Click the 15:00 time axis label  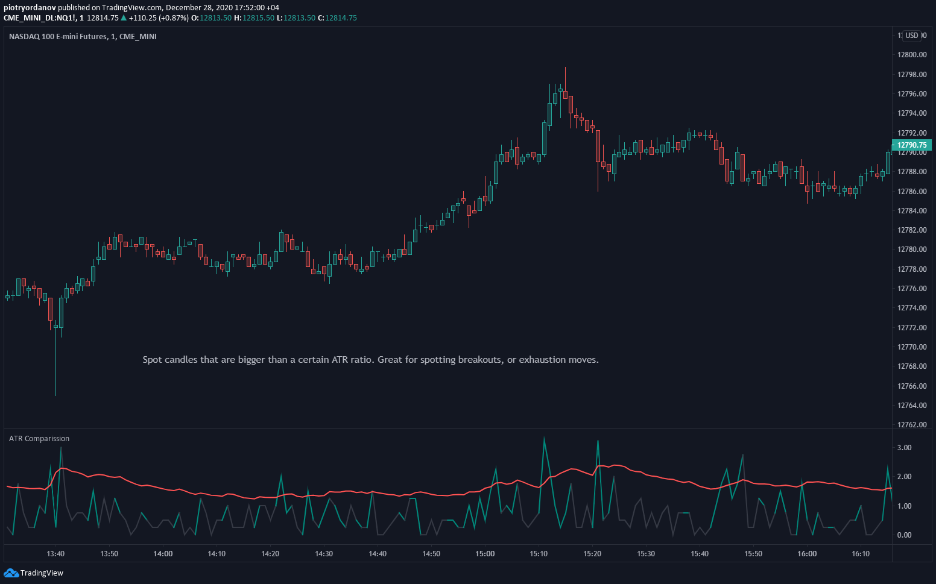pos(485,554)
